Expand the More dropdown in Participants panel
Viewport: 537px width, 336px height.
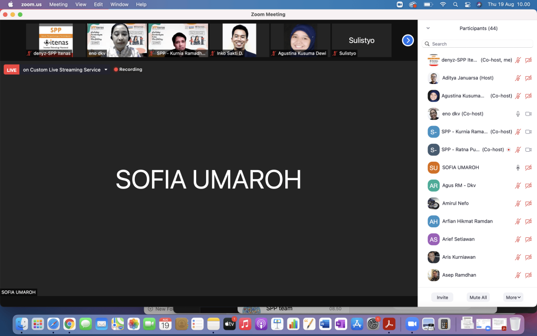click(x=513, y=297)
